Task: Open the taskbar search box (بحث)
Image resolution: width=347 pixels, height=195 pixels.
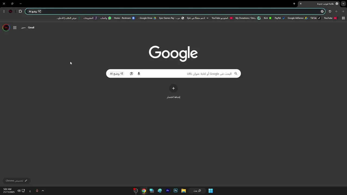Action: (x=197, y=191)
